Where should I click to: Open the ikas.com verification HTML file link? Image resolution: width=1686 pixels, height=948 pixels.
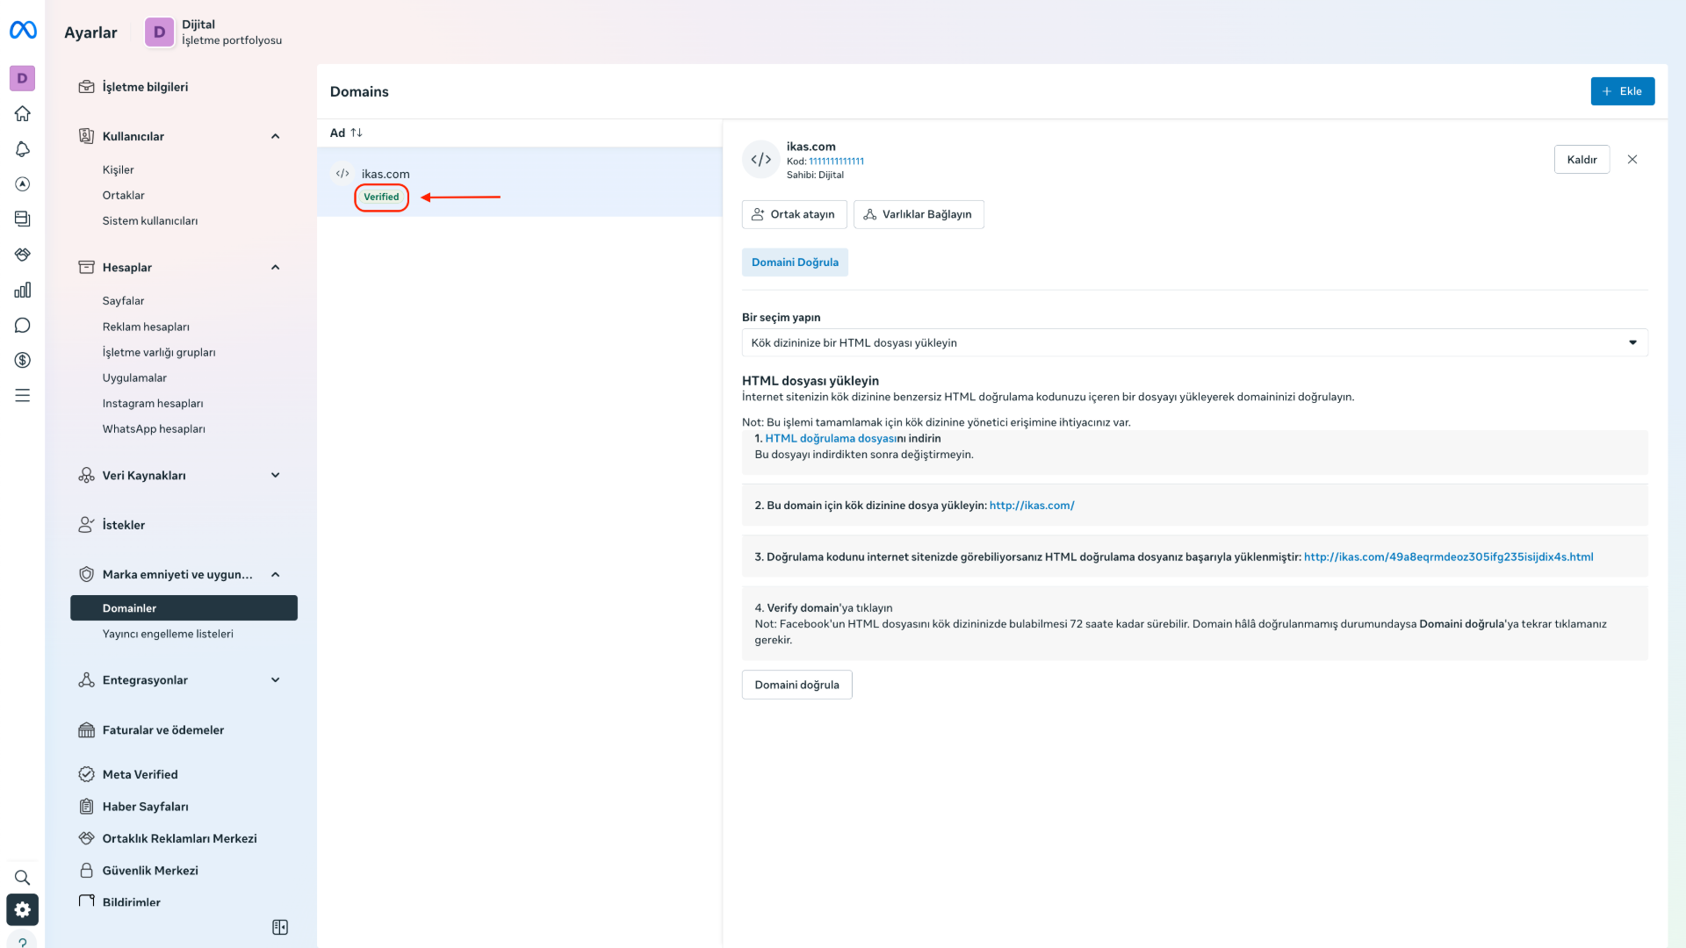point(1448,557)
